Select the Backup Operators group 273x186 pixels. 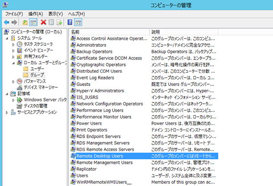click(x=94, y=51)
